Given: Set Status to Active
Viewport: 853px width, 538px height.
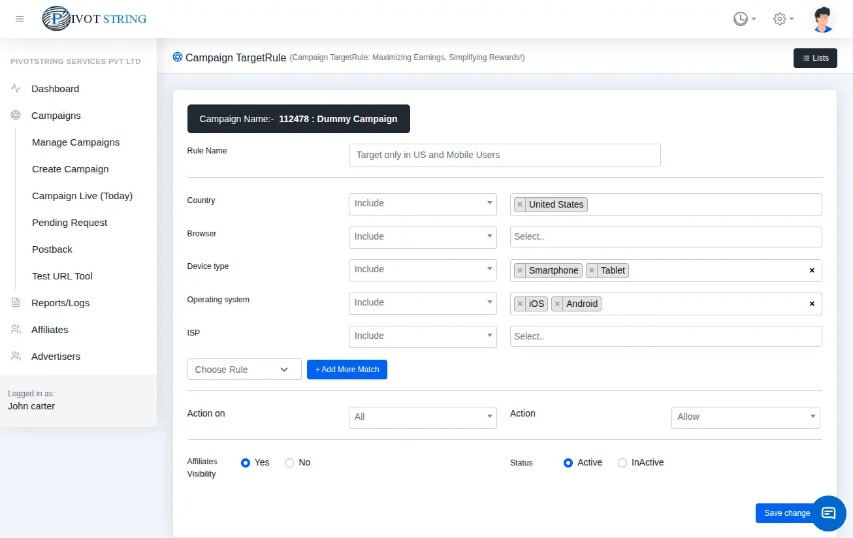Looking at the screenshot, I should coord(568,462).
